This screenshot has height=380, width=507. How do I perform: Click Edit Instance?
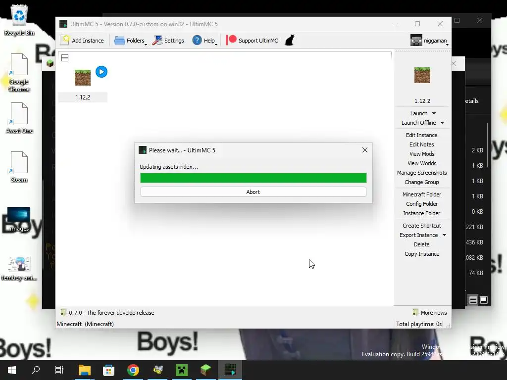click(422, 135)
